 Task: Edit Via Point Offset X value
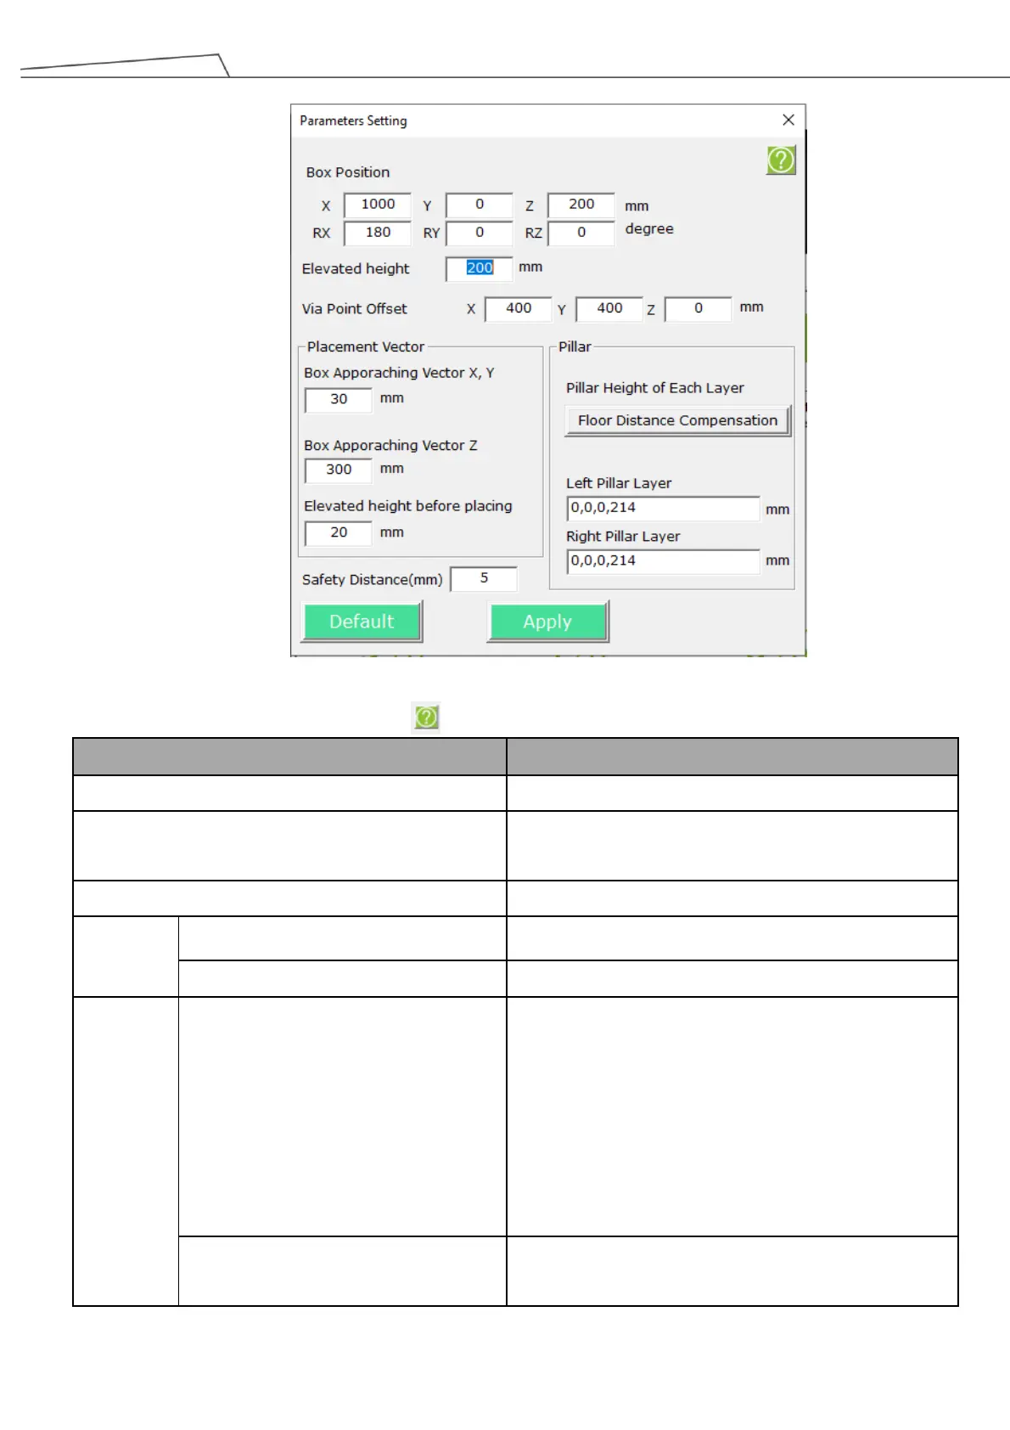pyautogui.click(x=519, y=309)
